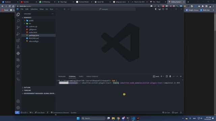
Task: Open the View menu
Action: (42, 9)
